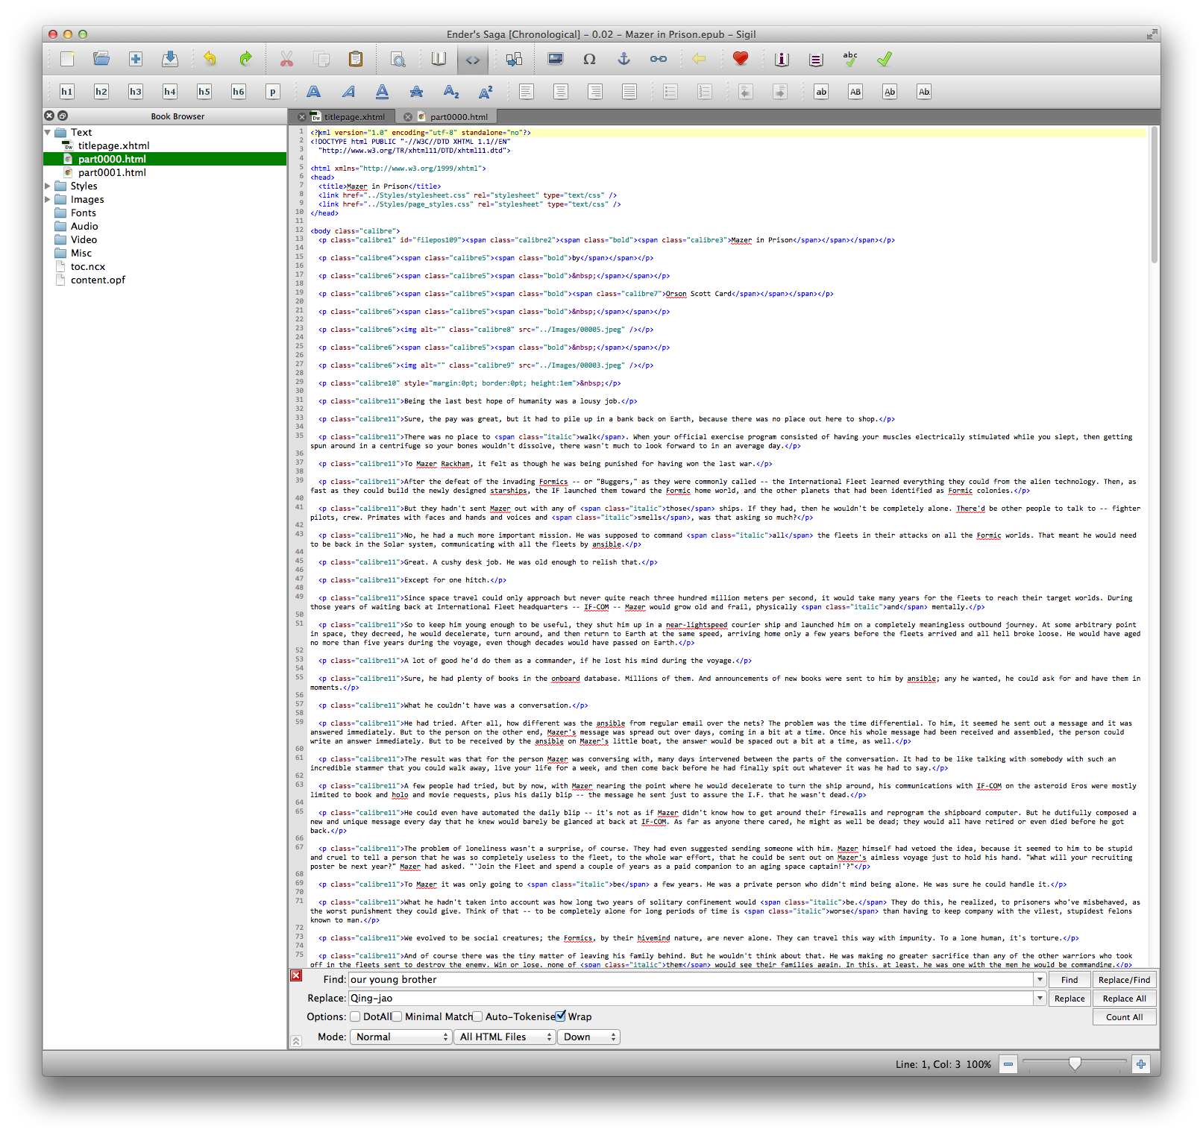Image resolution: width=1203 pixels, height=1135 pixels.
Task: Collapse the Text folder
Action: click(48, 132)
